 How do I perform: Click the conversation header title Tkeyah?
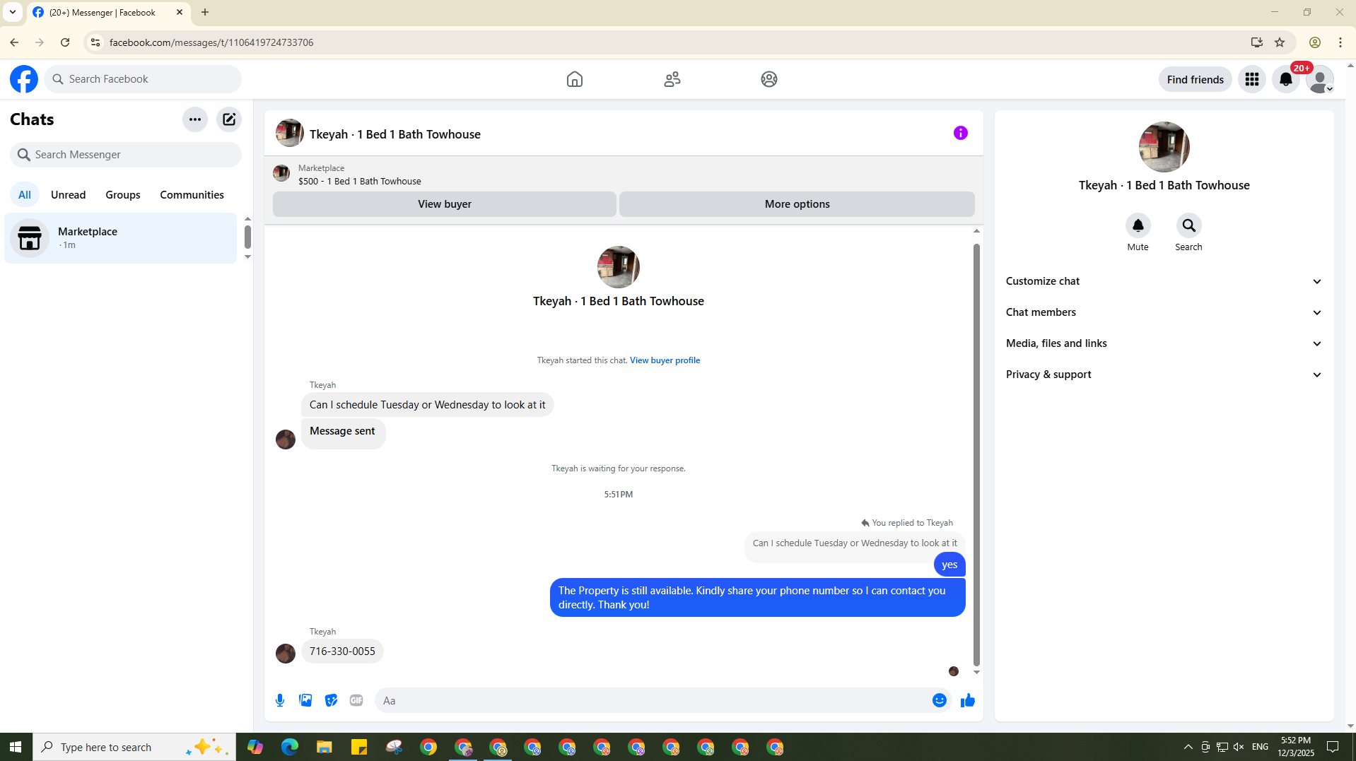tap(395, 134)
